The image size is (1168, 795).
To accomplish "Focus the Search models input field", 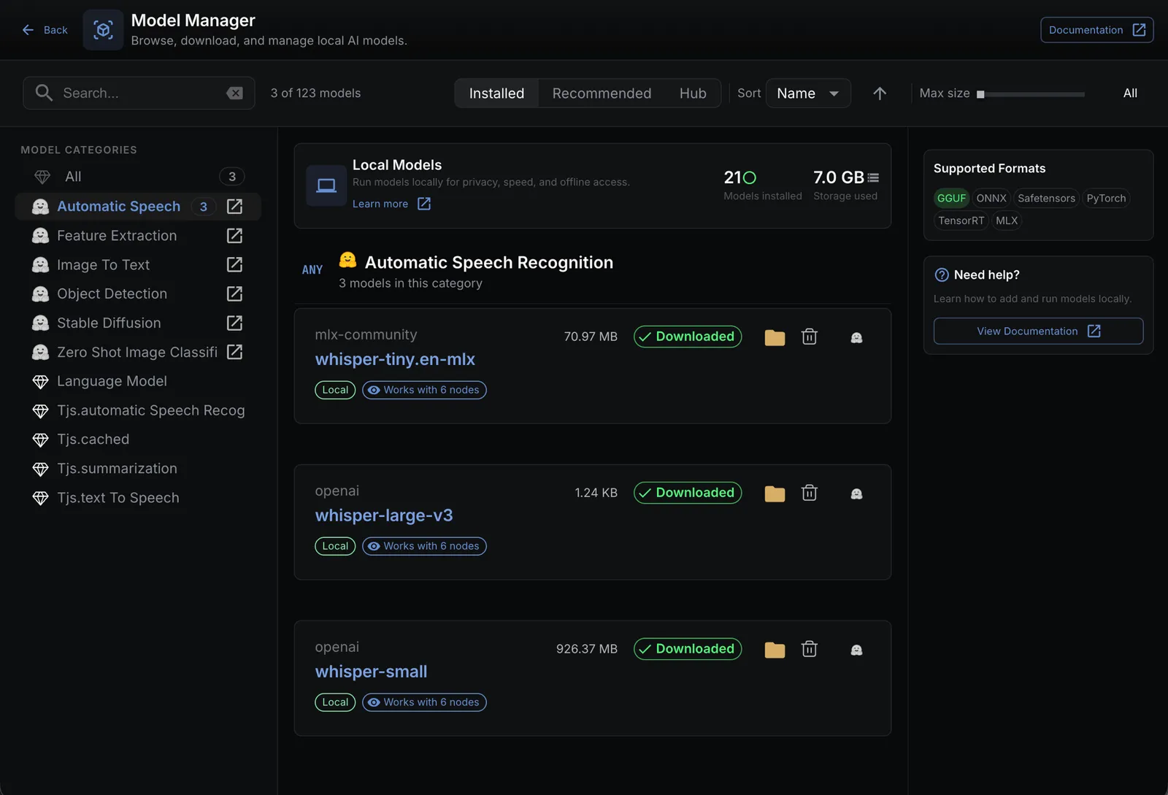I will pos(139,93).
